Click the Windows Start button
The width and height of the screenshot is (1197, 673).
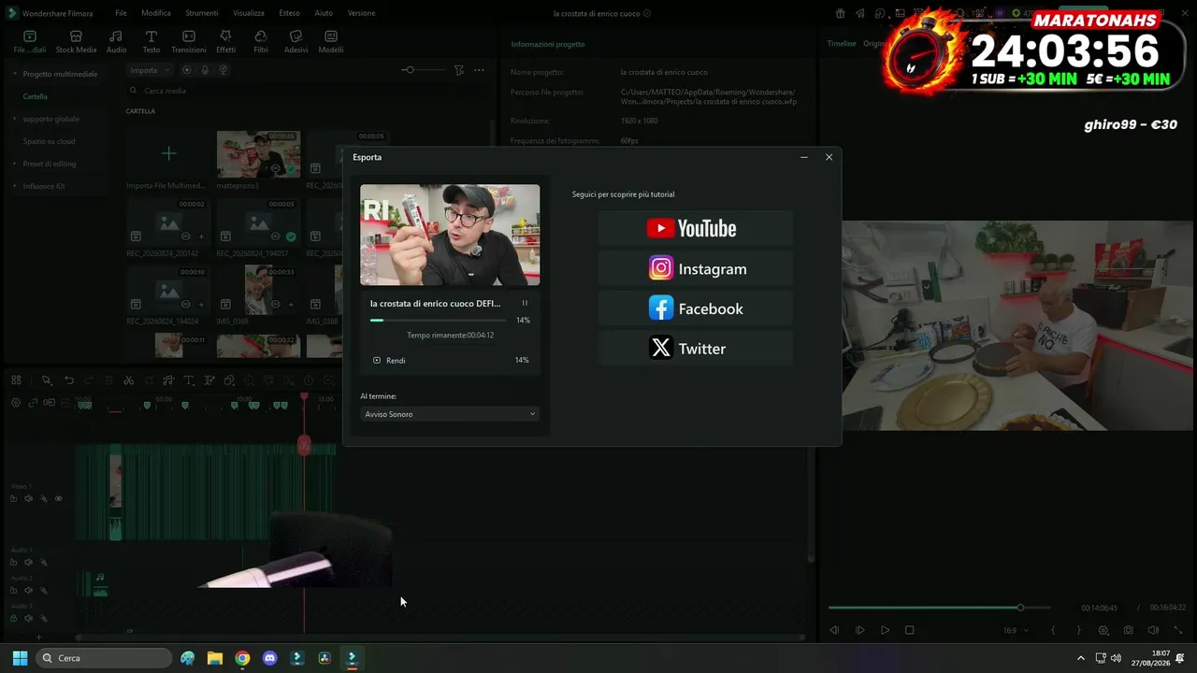[20, 658]
